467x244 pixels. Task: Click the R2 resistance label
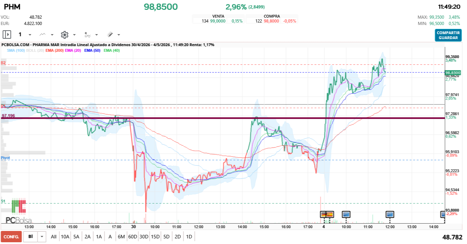pyautogui.click(x=3, y=63)
